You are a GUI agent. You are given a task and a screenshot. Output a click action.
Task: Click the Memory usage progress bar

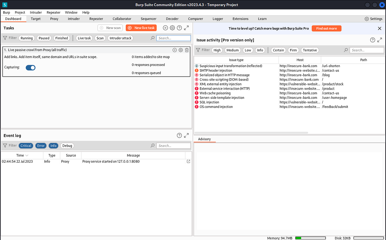click(310, 238)
